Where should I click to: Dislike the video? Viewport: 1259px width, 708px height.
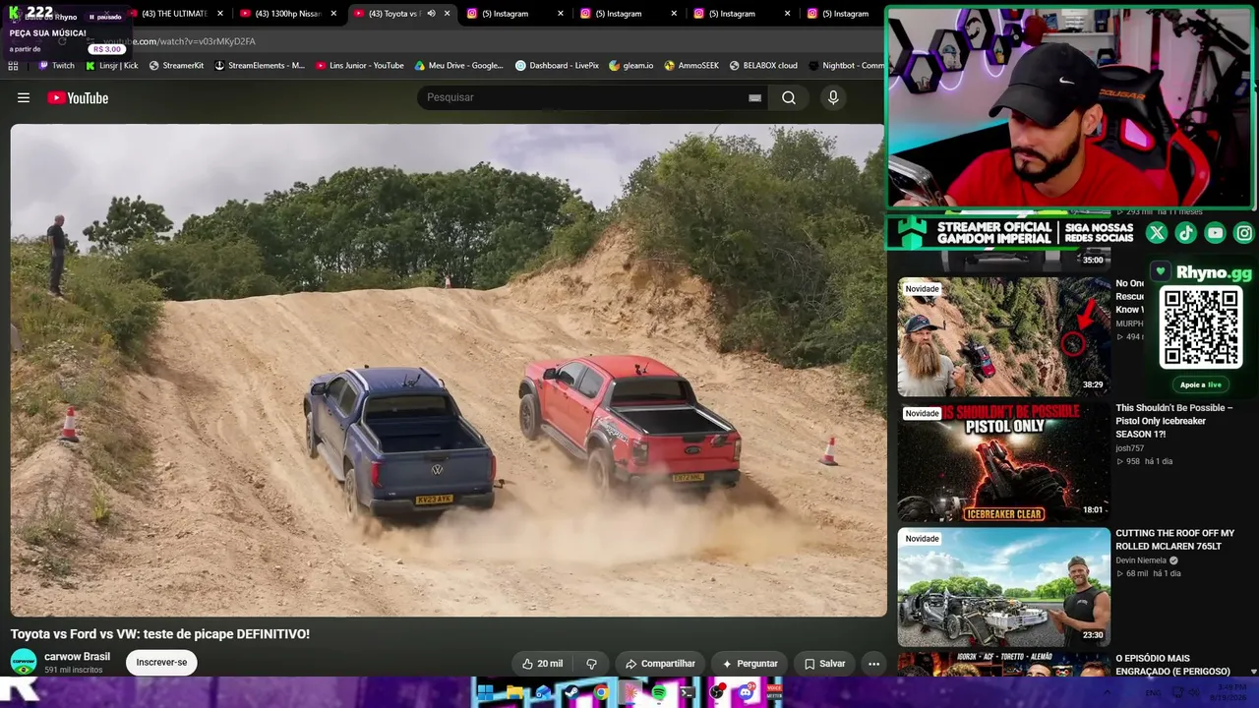click(591, 664)
